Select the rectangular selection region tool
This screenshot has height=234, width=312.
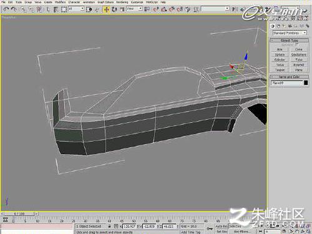pos(64,9)
